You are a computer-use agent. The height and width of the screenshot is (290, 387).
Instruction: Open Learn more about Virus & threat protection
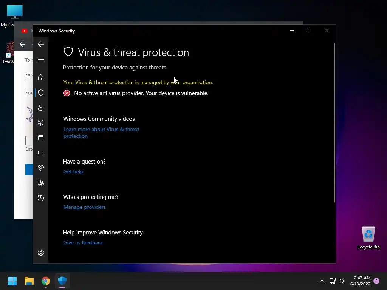[x=101, y=133]
